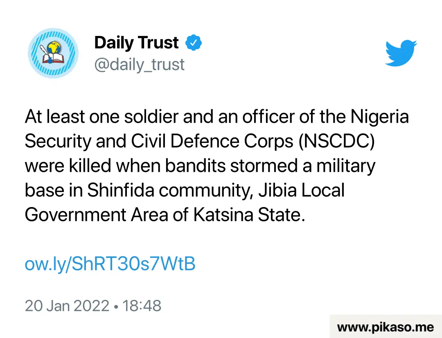Open the @daily_trust handle

(139, 65)
